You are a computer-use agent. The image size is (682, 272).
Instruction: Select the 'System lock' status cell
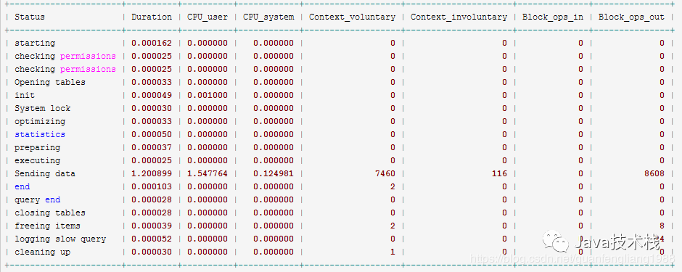(x=42, y=108)
